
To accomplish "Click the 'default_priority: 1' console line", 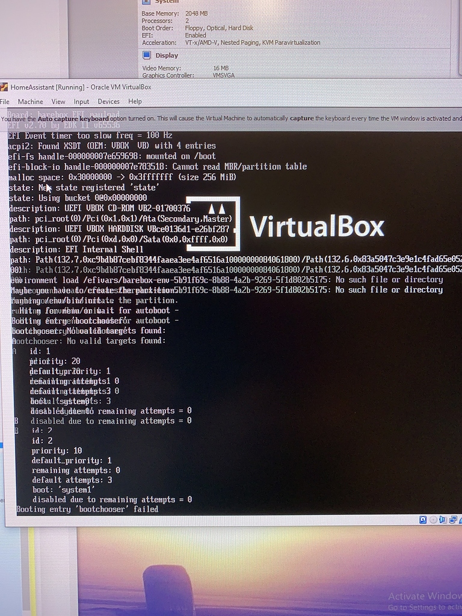I will click(72, 460).
